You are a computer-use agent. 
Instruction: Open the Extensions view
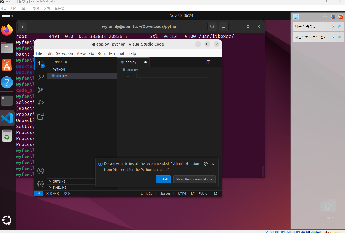coord(41,117)
